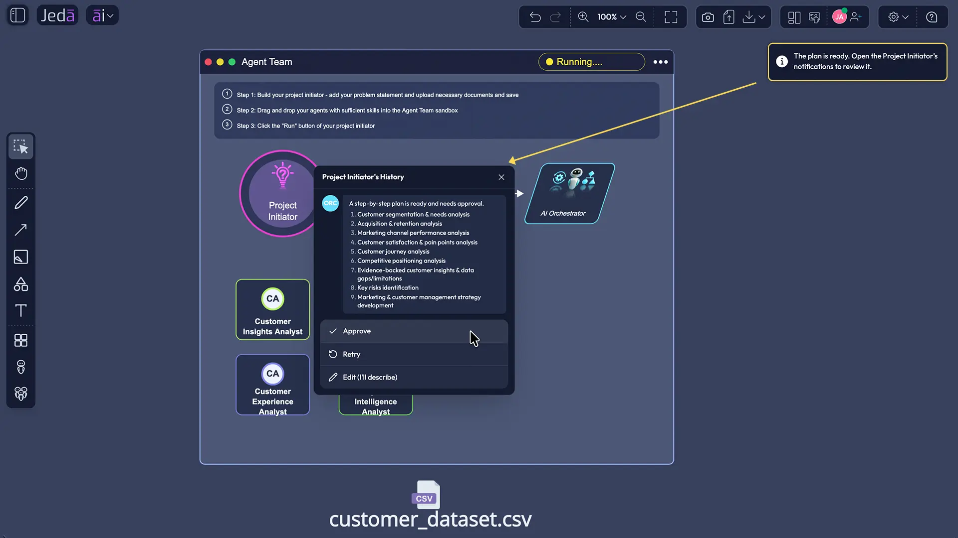Viewport: 958px width, 538px height.
Task: Select the pencil draw tool
Action: coord(21,203)
